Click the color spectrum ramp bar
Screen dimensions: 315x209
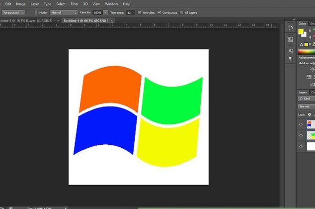pyautogui.click(x=306, y=51)
